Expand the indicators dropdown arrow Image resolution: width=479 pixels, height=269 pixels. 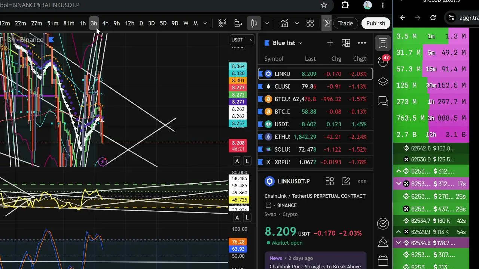click(x=297, y=23)
